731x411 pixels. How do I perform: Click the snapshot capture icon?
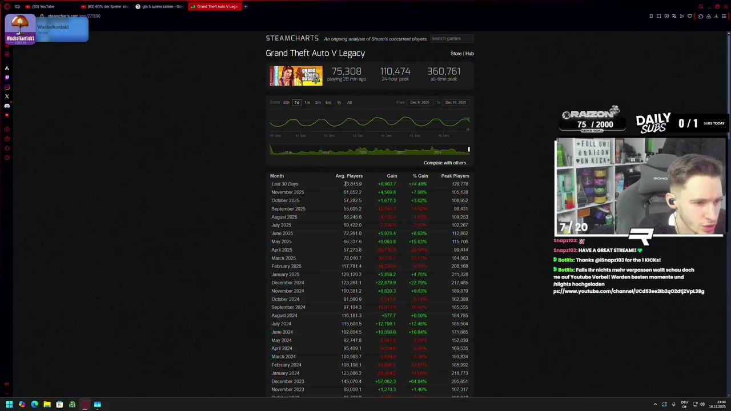tap(658, 16)
